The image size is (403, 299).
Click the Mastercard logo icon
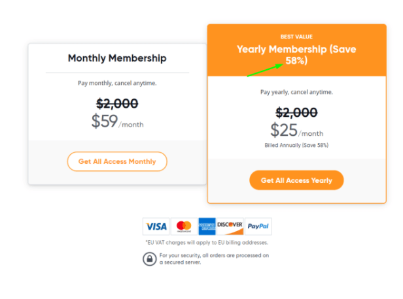(184, 227)
